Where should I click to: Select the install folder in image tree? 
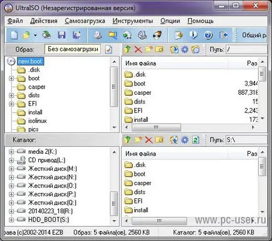(x=35, y=112)
